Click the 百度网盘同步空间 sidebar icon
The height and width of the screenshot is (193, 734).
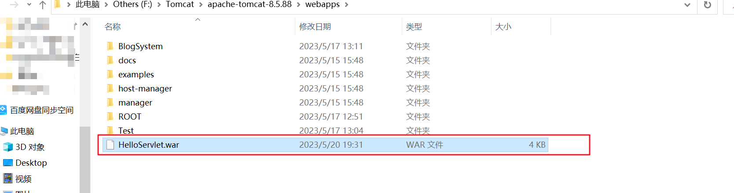click(x=4, y=110)
